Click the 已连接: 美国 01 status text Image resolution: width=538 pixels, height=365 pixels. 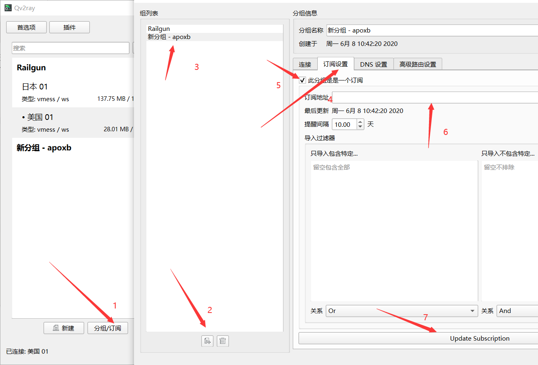pyautogui.click(x=27, y=351)
